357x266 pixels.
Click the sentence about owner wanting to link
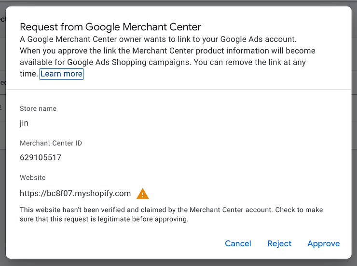[x=158, y=40]
